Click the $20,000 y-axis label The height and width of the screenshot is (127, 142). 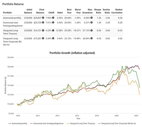pyautogui.click(x=11, y=67)
